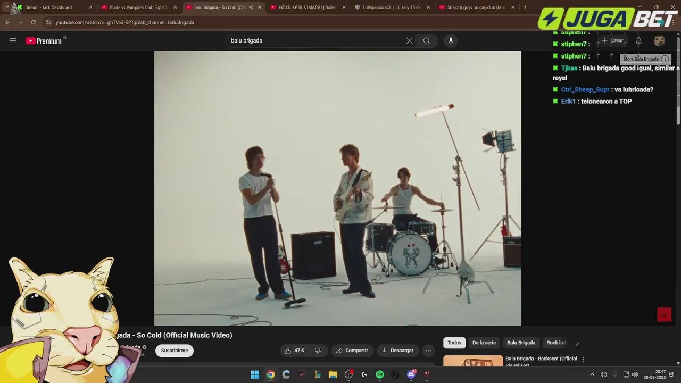
Task: Close the Stream - Kick Dashboard tab
Action: click(90, 7)
